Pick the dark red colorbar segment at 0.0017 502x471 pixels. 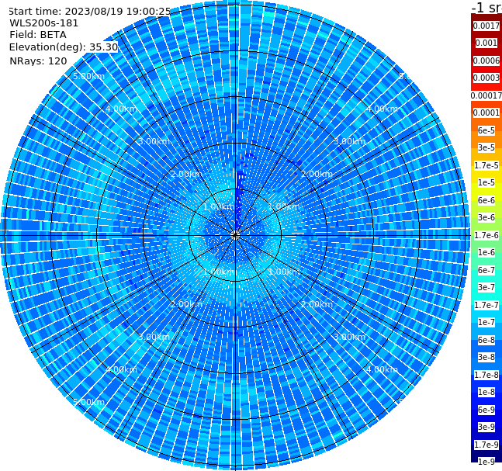pyautogui.click(x=486, y=26)
